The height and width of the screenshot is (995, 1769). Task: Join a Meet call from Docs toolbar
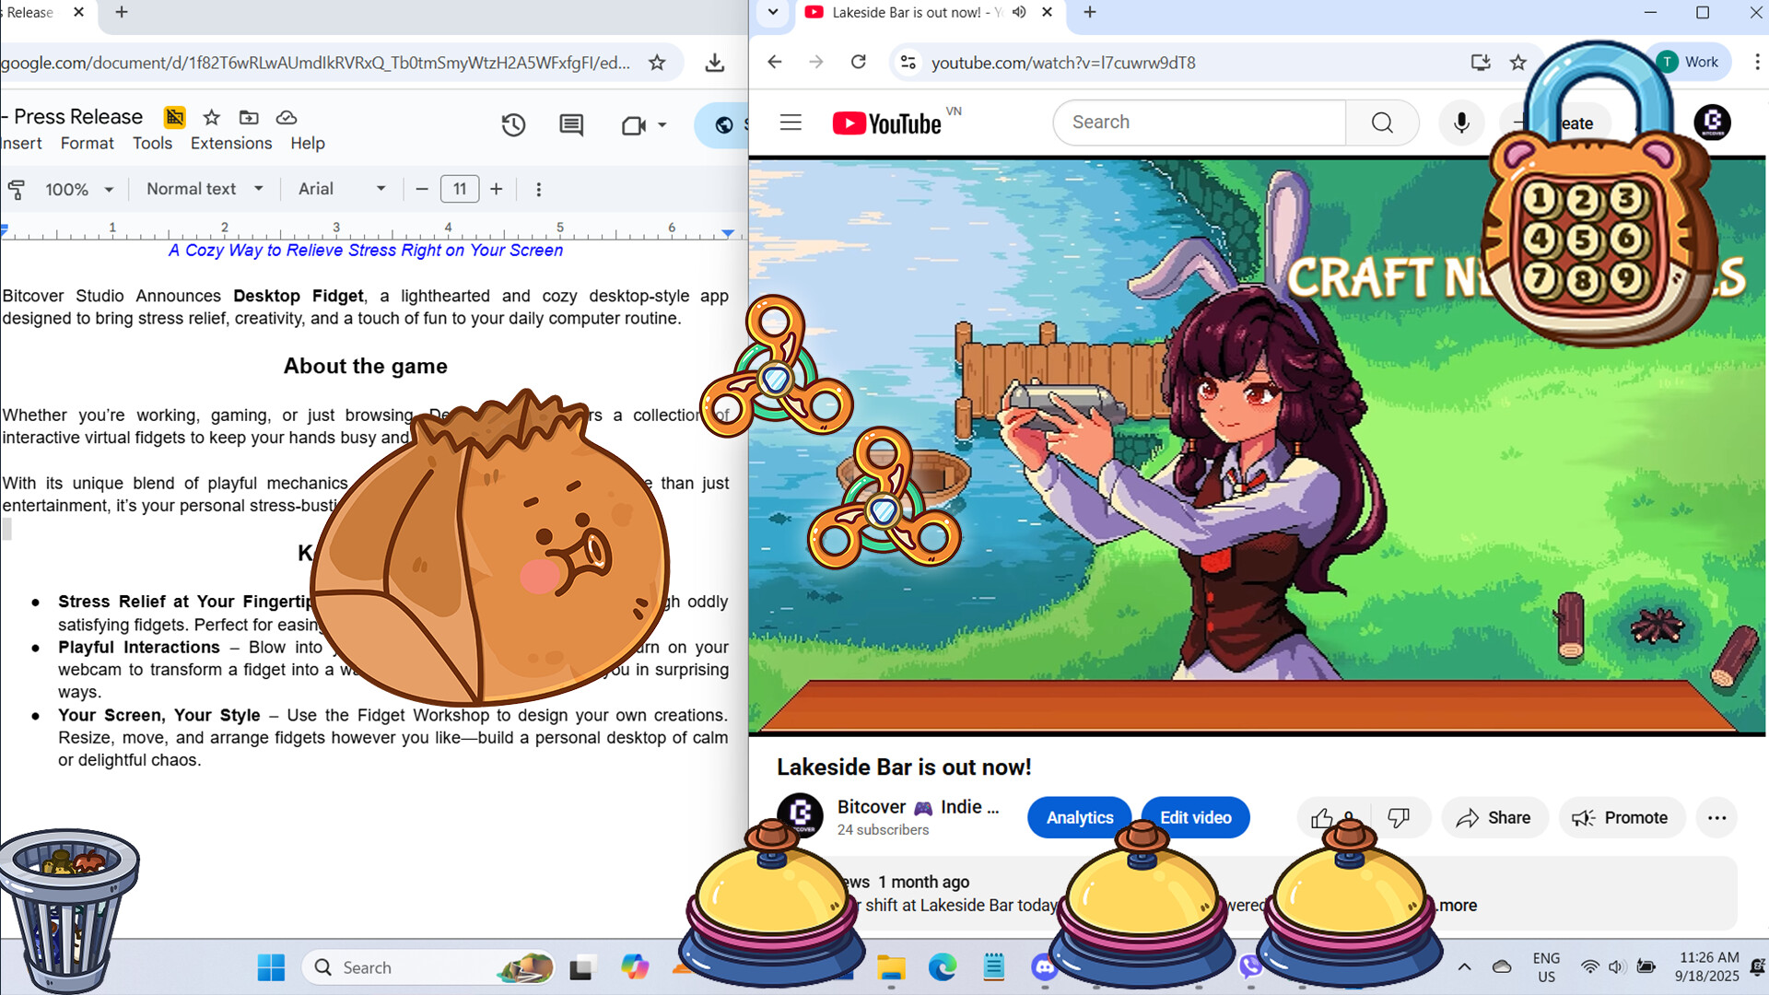(x=636, y=125)
